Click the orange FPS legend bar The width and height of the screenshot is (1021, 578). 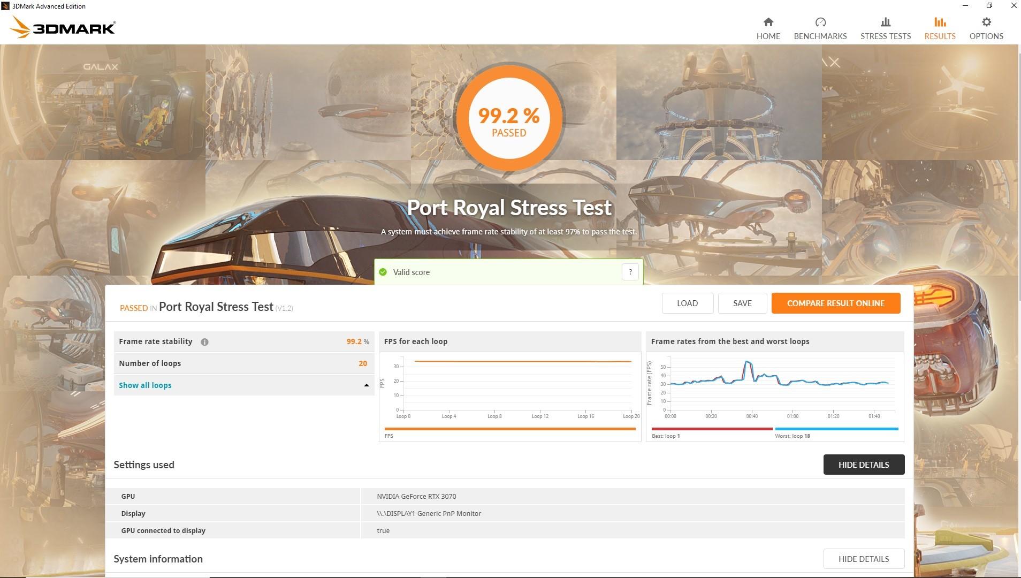[509, 429]
